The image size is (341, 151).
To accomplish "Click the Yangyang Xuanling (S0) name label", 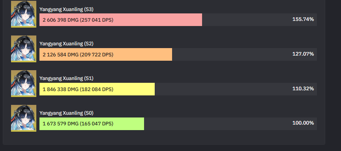I will coord(66,113).
